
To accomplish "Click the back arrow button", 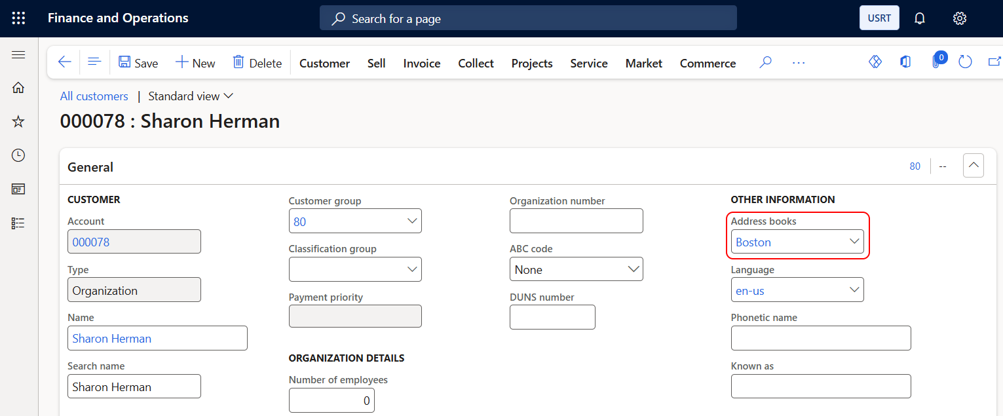I will [64, 62].
